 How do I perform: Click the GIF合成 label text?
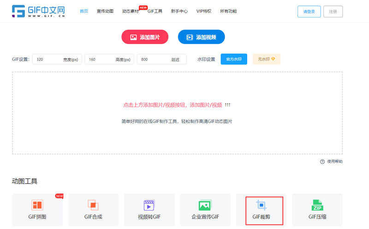tap(93, 217)
